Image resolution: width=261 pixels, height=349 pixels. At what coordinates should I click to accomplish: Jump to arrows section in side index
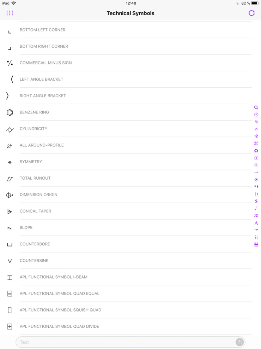[256, 172]
